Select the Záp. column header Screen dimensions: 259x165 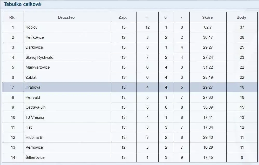pyautogui.click(x=123, y=17)
